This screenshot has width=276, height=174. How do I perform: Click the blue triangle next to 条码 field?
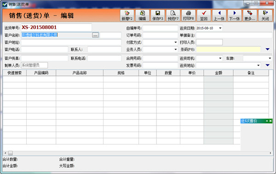[x=268, y=49]
